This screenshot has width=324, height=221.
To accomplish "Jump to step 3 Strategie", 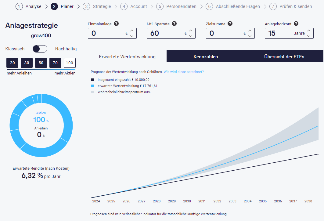I will pyautogui.click(x=98, y=6).
